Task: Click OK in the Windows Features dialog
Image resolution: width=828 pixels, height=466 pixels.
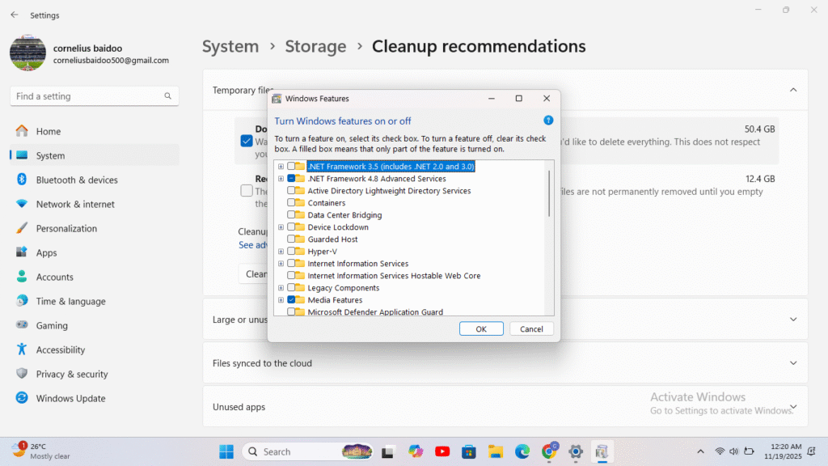Action: 481,329
